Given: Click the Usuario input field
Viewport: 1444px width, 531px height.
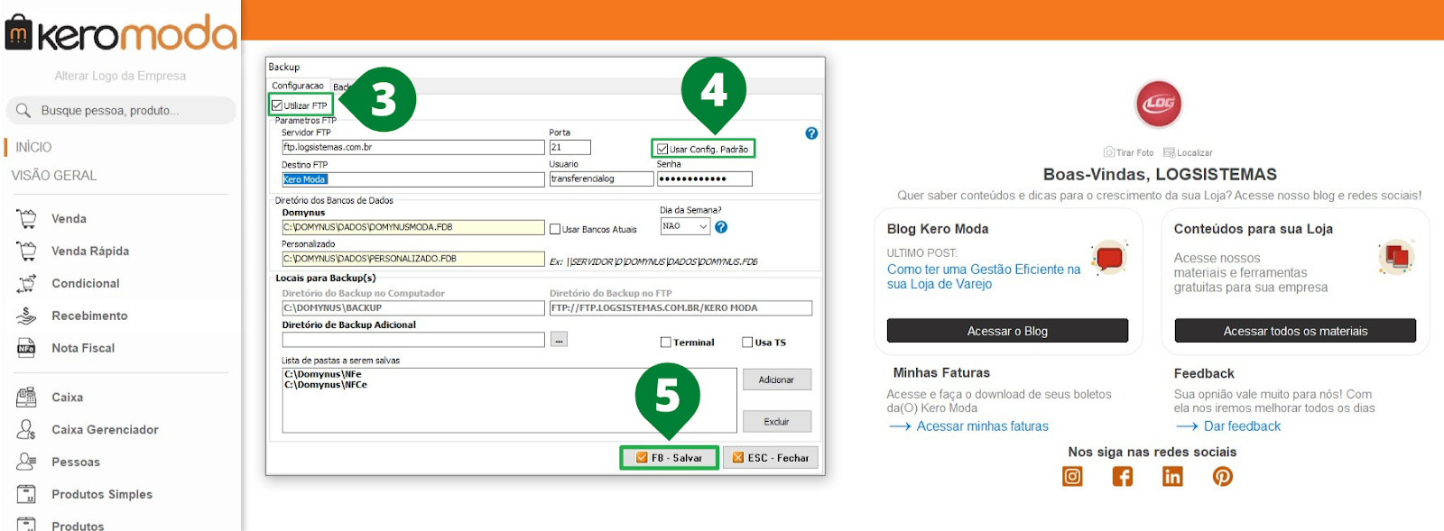Looking at the screenshot, I should (601, 179).
